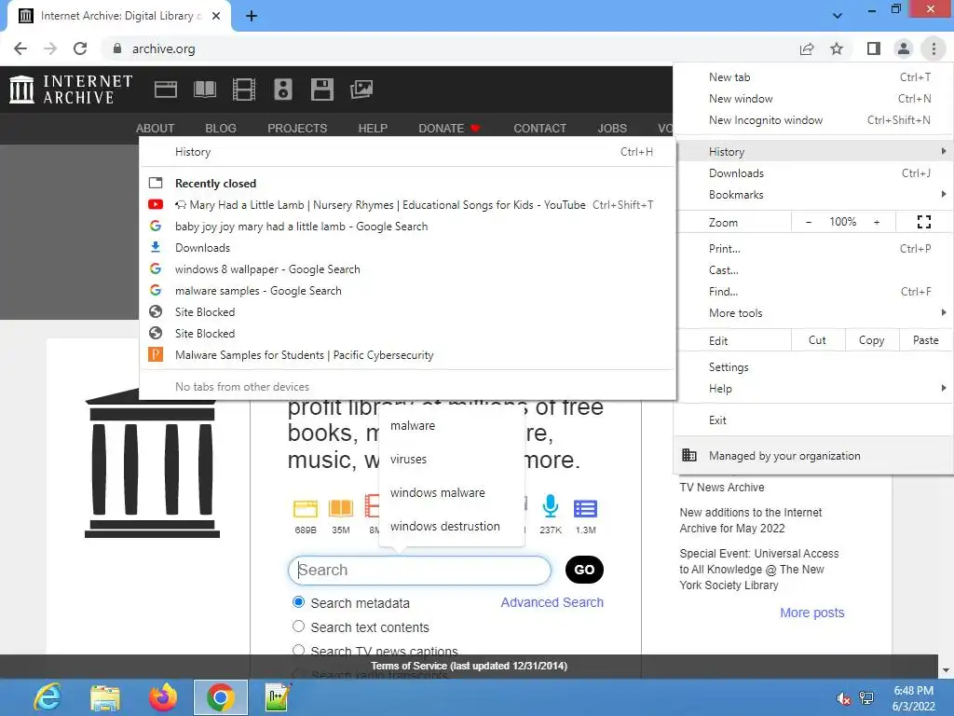Open a new tab with the plus button

252,16
